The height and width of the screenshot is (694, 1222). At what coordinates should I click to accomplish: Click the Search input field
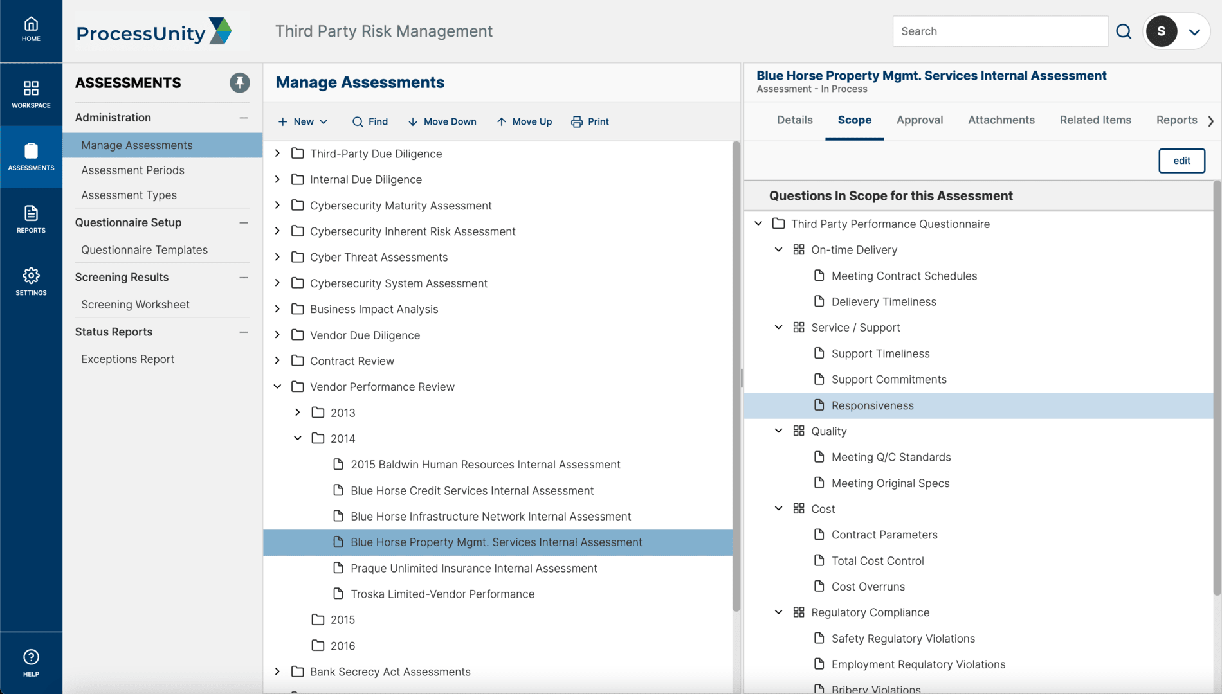1000,31
